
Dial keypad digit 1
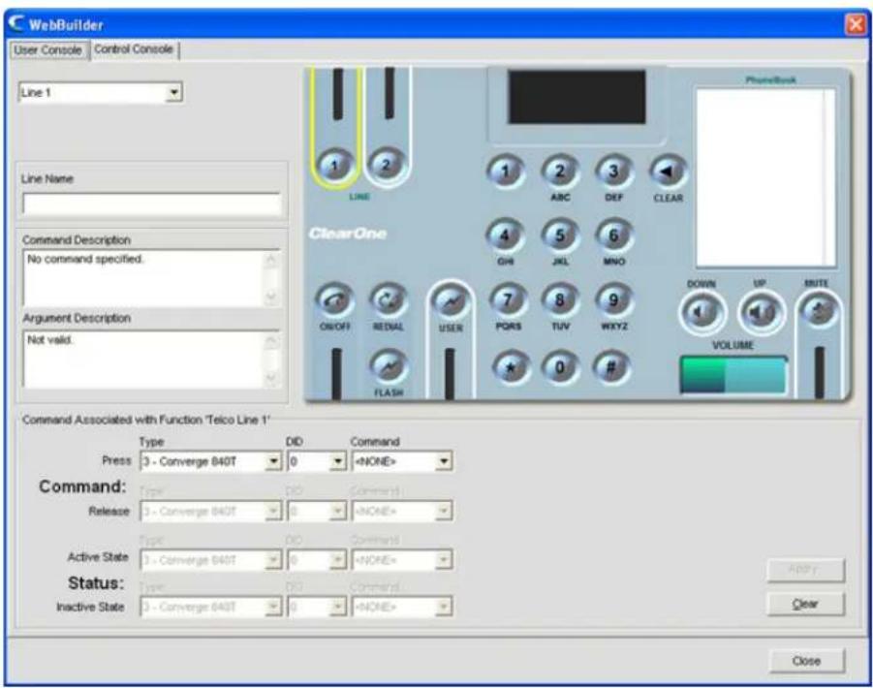point(505,171)
